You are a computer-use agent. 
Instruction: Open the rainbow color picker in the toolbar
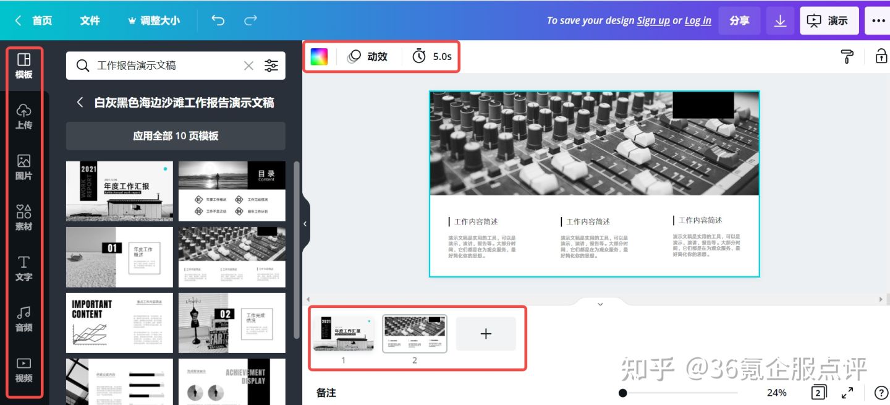click(320, 56)
